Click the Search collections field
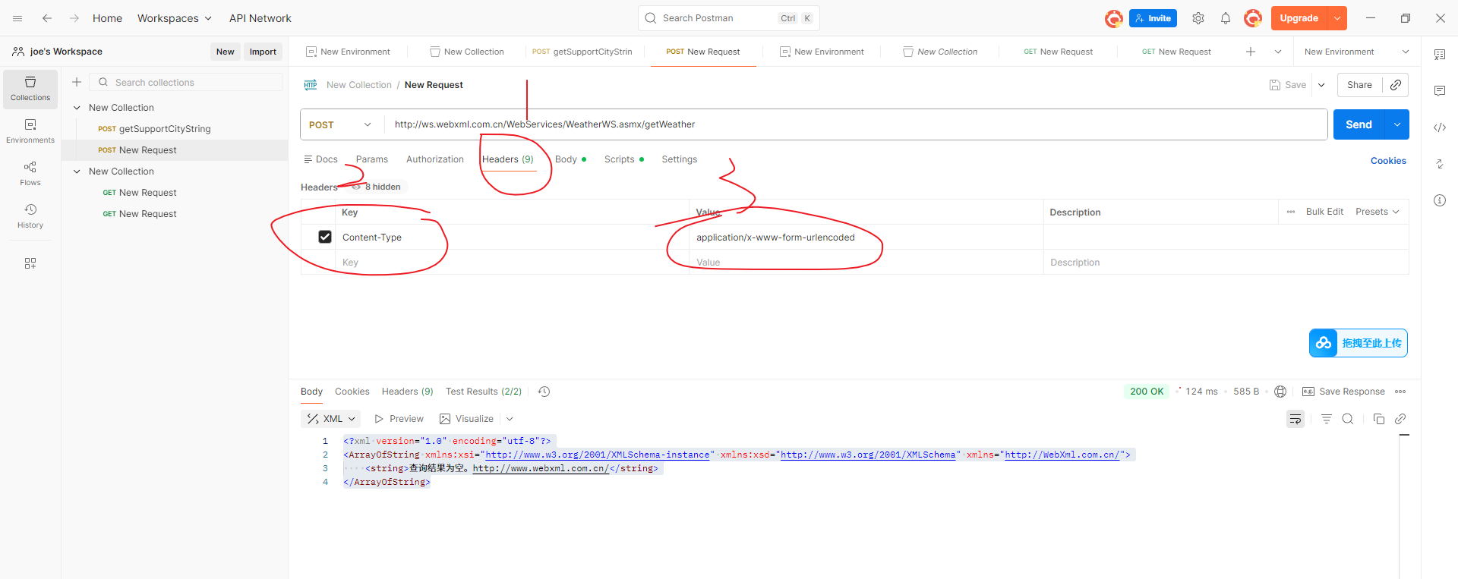The width and height of the screenshot is (1458, 579). click(186, 82)
